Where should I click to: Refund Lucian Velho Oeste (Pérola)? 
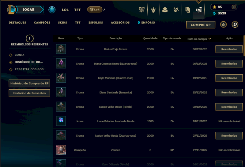229,107
